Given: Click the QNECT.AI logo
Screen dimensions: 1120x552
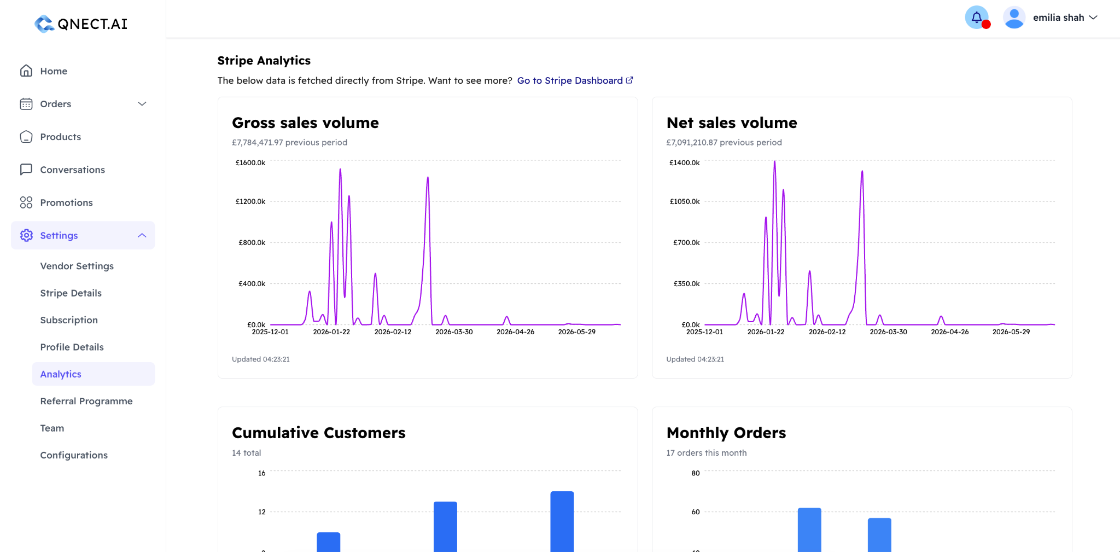Looking at the screenshot, I should coord(81,24).
